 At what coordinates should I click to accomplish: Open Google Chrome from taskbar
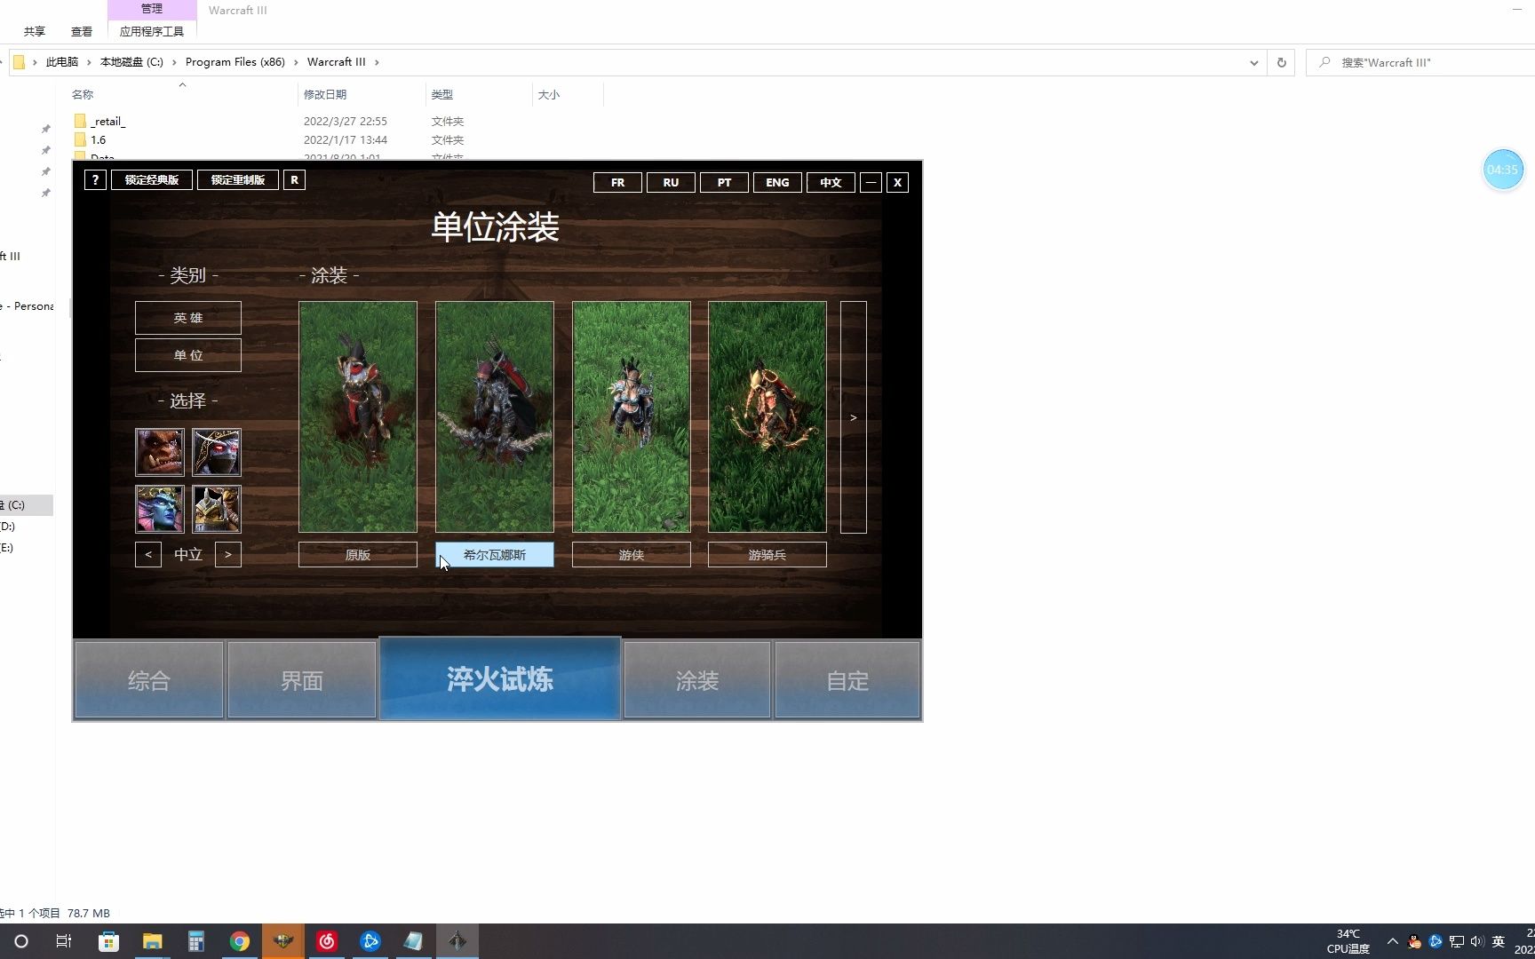coord(240,941)
